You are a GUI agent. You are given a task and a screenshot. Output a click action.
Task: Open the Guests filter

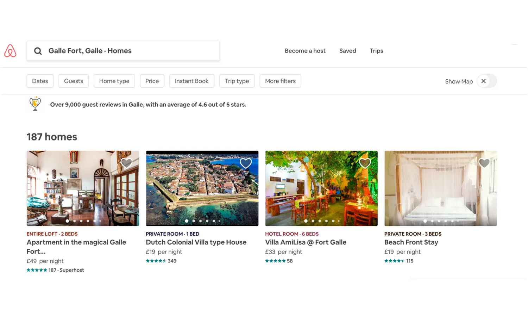[x=73, y=81]
